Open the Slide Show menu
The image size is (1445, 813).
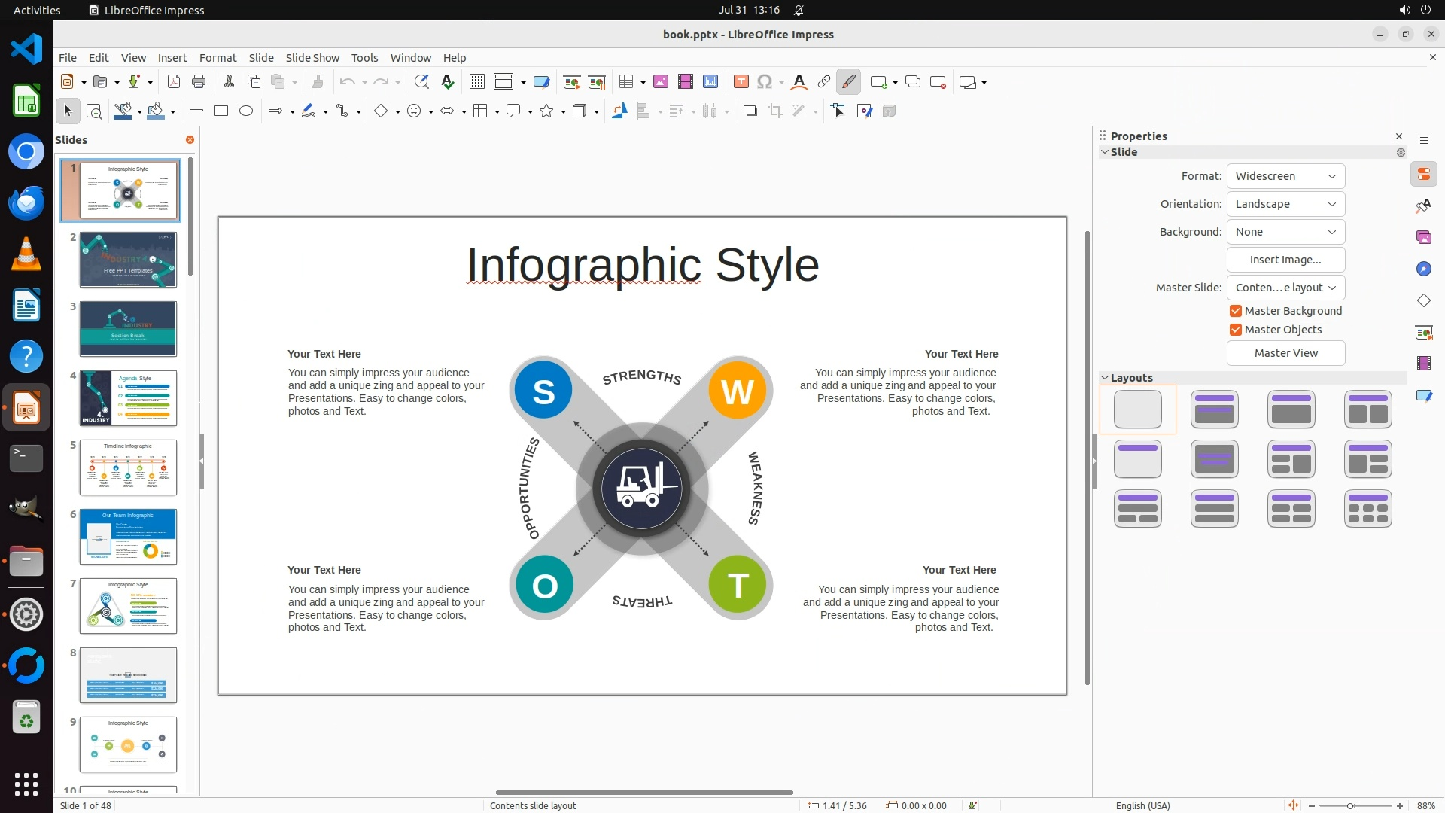pyautogui.click(x=312, y=58)
